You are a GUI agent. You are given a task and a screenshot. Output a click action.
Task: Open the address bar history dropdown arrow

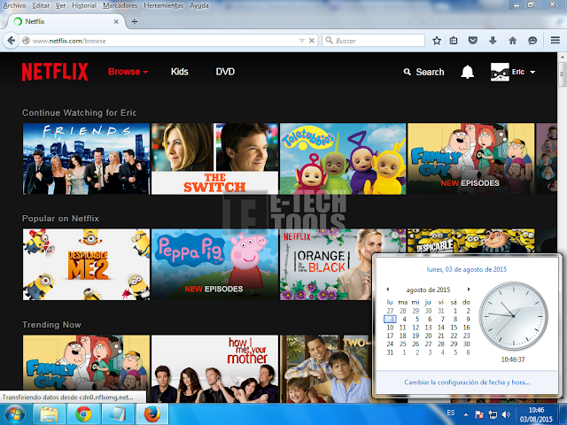click(x=301, y=41)
